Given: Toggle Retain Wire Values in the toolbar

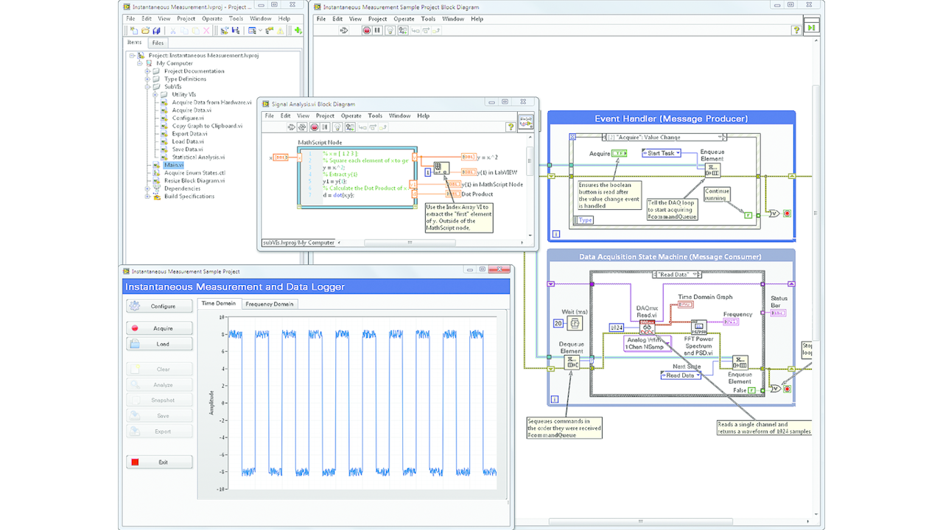Looking at the screenshot, I should [x=349, y=127].
